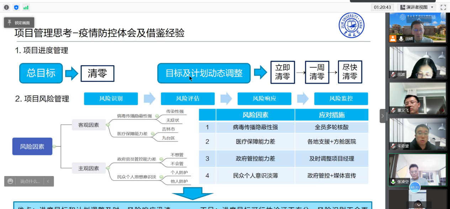Click the 48:30 blue timer bubble
Image resolution: width=450 pixels, height=209 pixels.
click(414, 187)
